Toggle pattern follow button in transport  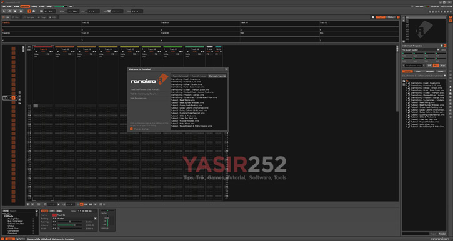[29, 11]
